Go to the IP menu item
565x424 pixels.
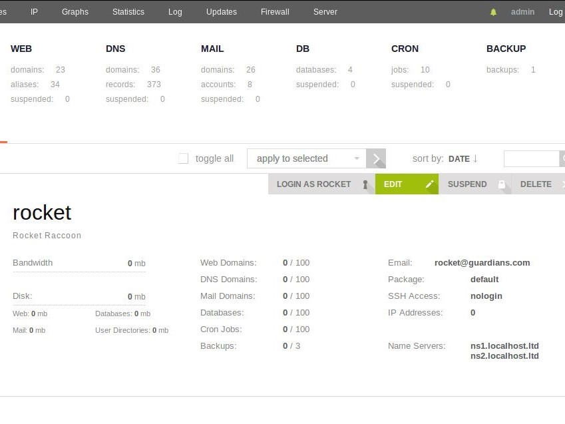(34, 12)
